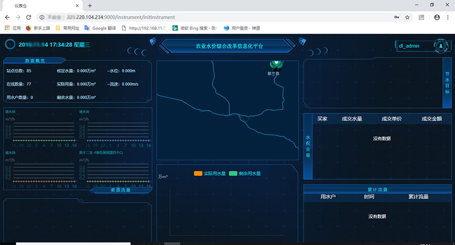Select the 水权交易 side tab
This screenshot has height=245, width=455.
coord(308,146)
